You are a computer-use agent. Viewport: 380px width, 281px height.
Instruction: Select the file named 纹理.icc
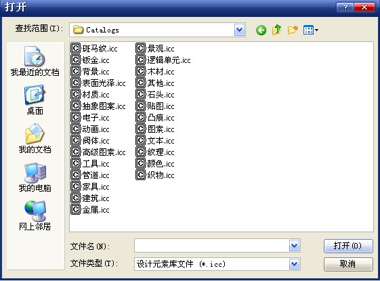tap(155, 152)
